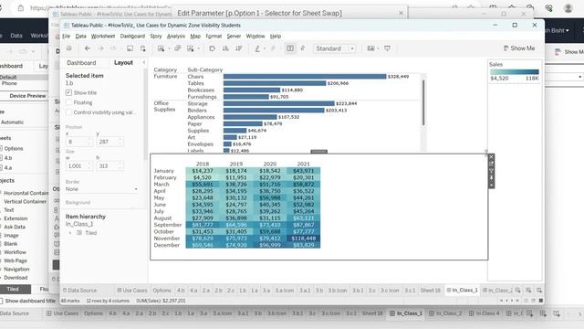Screen dimensions: 584x329
Task: Enable the Floating checkbox
Action: point(69,102)
